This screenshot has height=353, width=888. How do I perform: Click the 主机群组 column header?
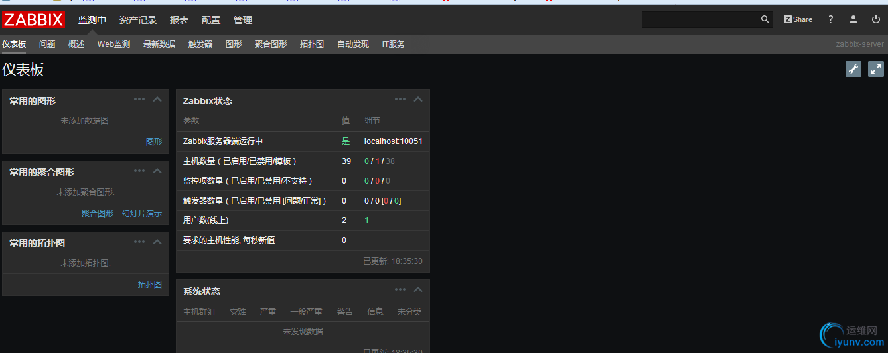pyautogui.click(x=199, y=311)
